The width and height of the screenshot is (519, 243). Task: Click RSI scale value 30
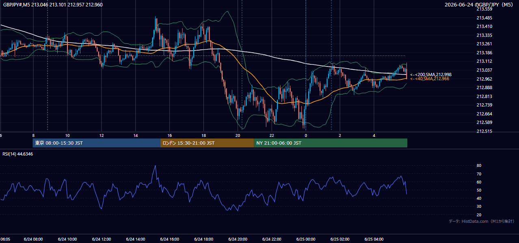(479, 207)
